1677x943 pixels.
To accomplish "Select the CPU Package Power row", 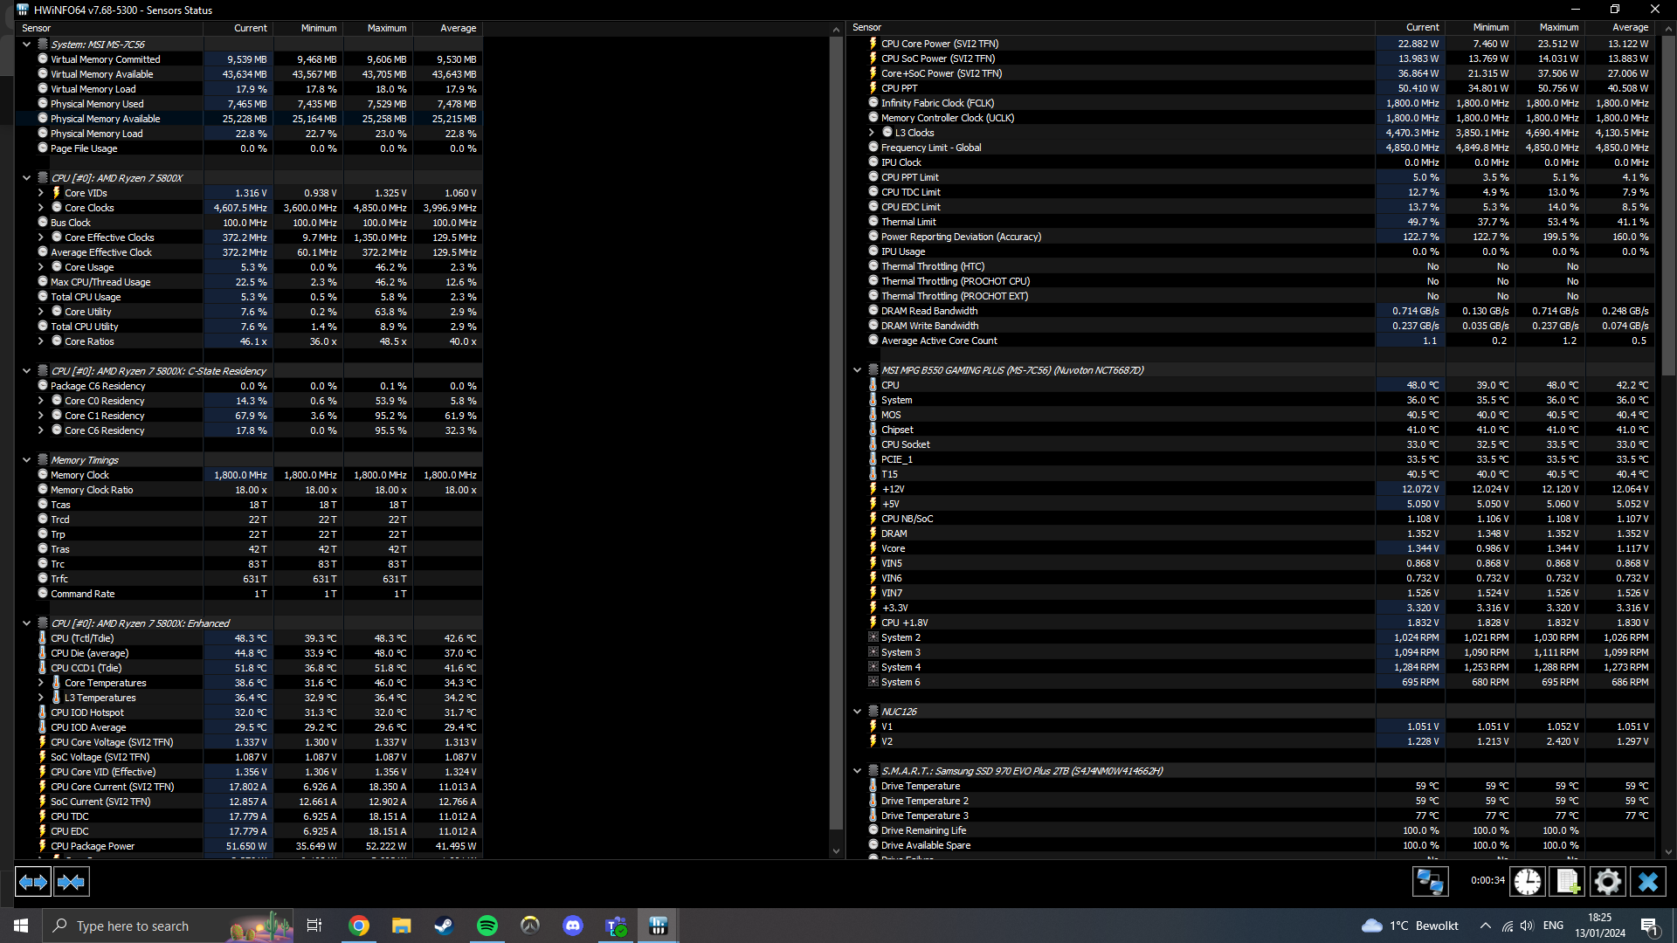I will tap(93, 846).
